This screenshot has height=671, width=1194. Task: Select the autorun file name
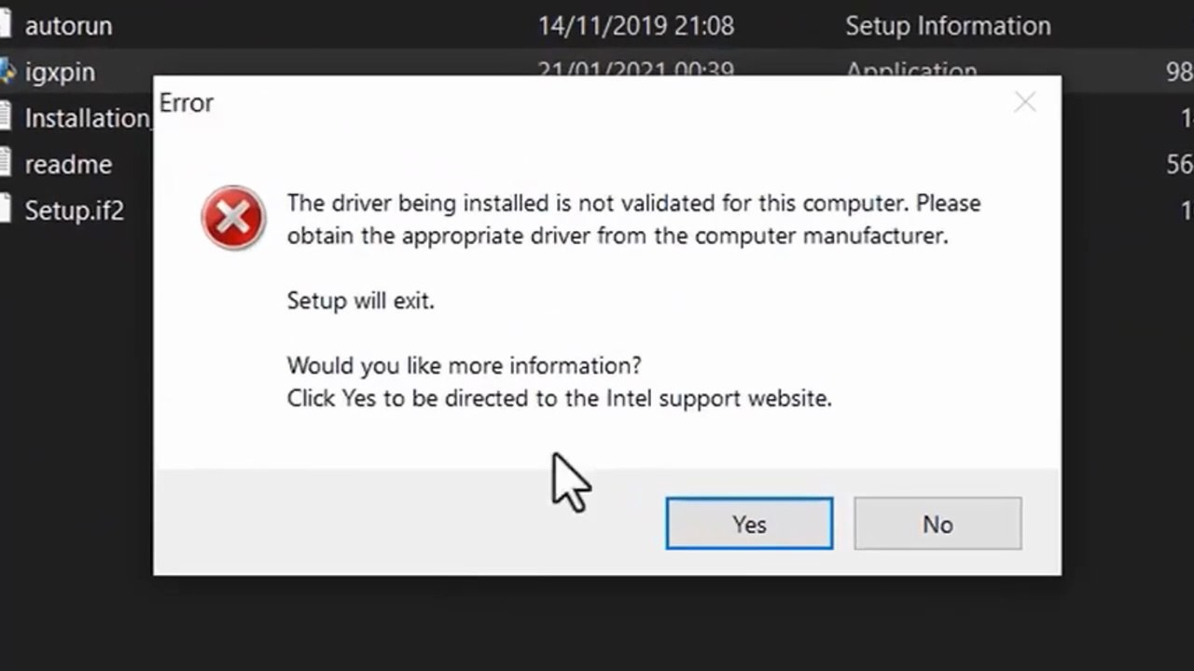pos(68,26)
